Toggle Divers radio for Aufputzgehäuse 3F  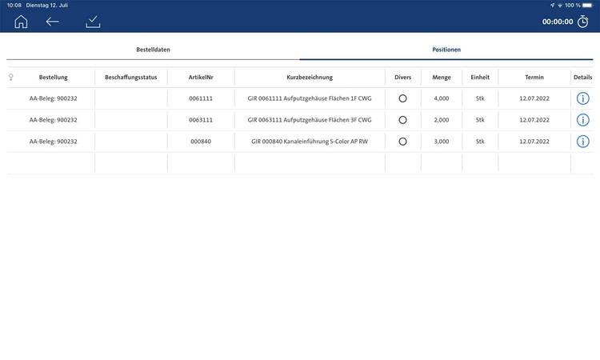402,120
